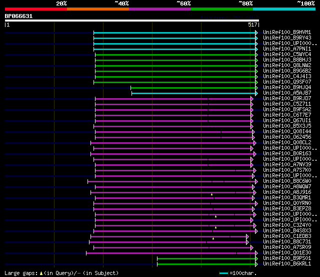Open hit UniRef100_B9HVM1

tap(287, 32)
